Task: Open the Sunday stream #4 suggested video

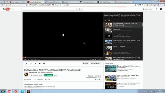Action: tap(123, 68)
